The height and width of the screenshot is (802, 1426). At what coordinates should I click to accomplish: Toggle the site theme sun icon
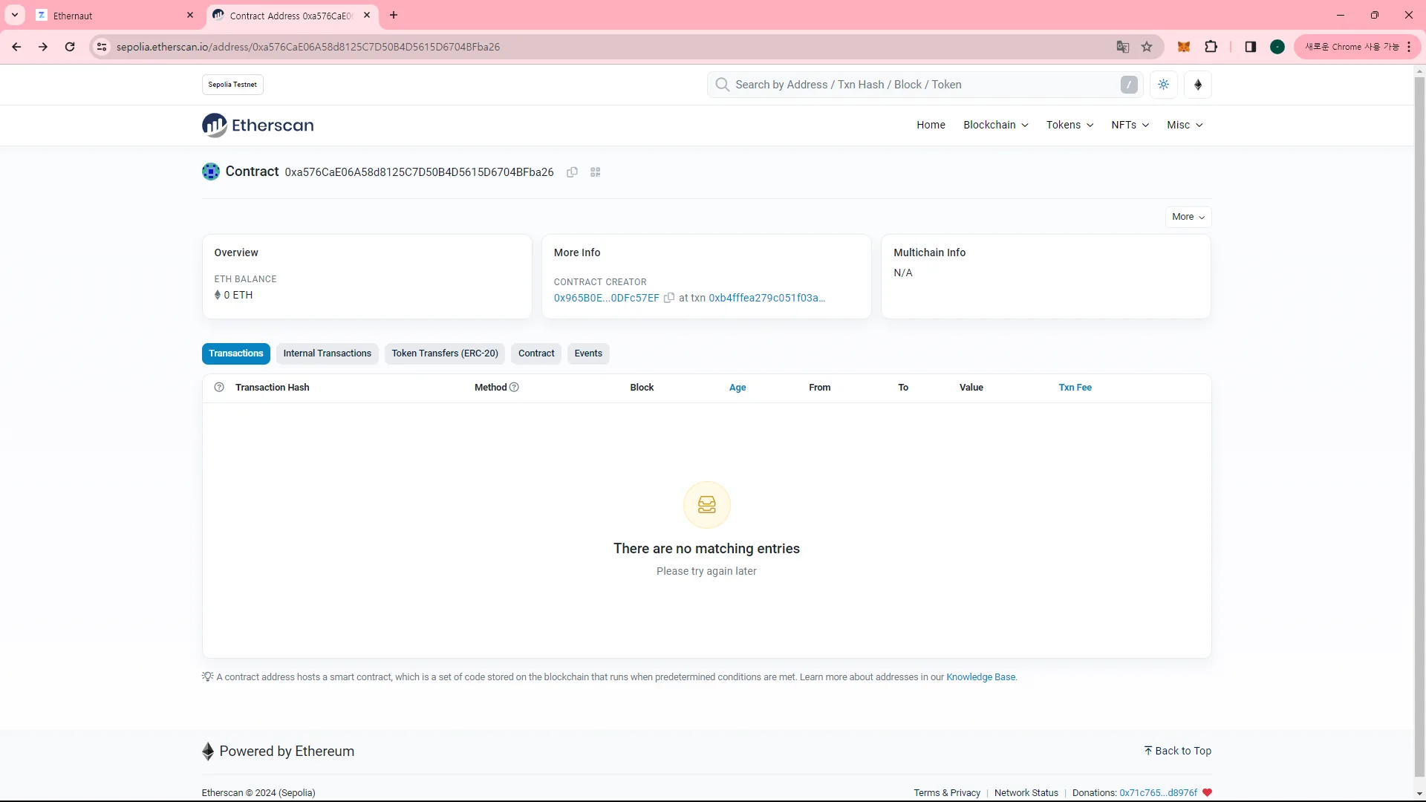(x=1164, y=85)
